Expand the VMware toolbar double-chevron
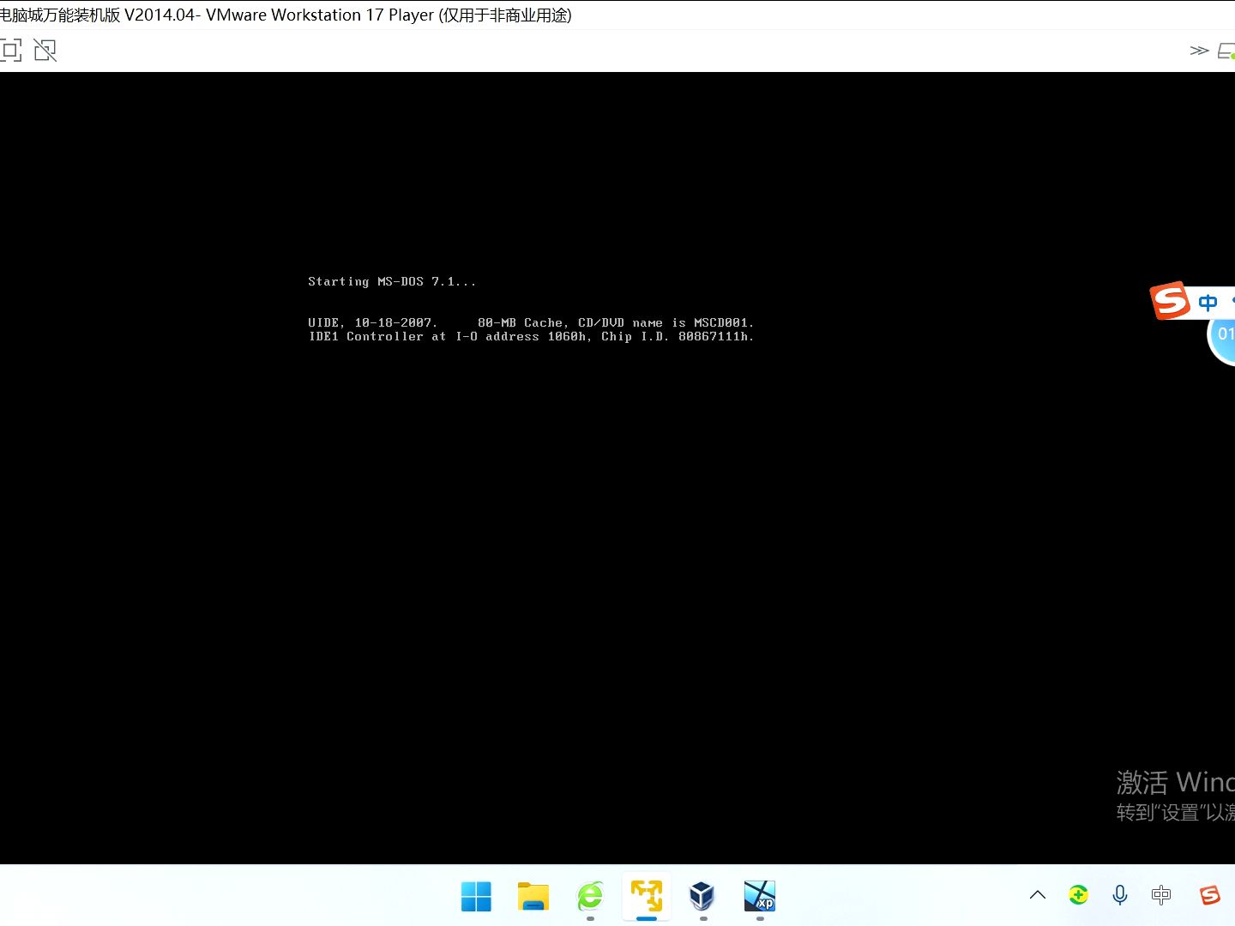 [x=1199, y=51]
